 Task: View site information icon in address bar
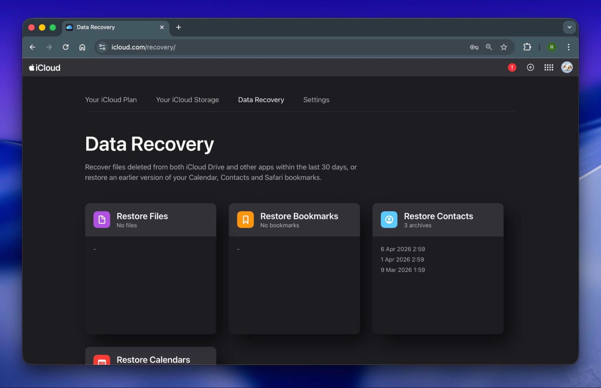pyautogui.click(x=102, y=47)
